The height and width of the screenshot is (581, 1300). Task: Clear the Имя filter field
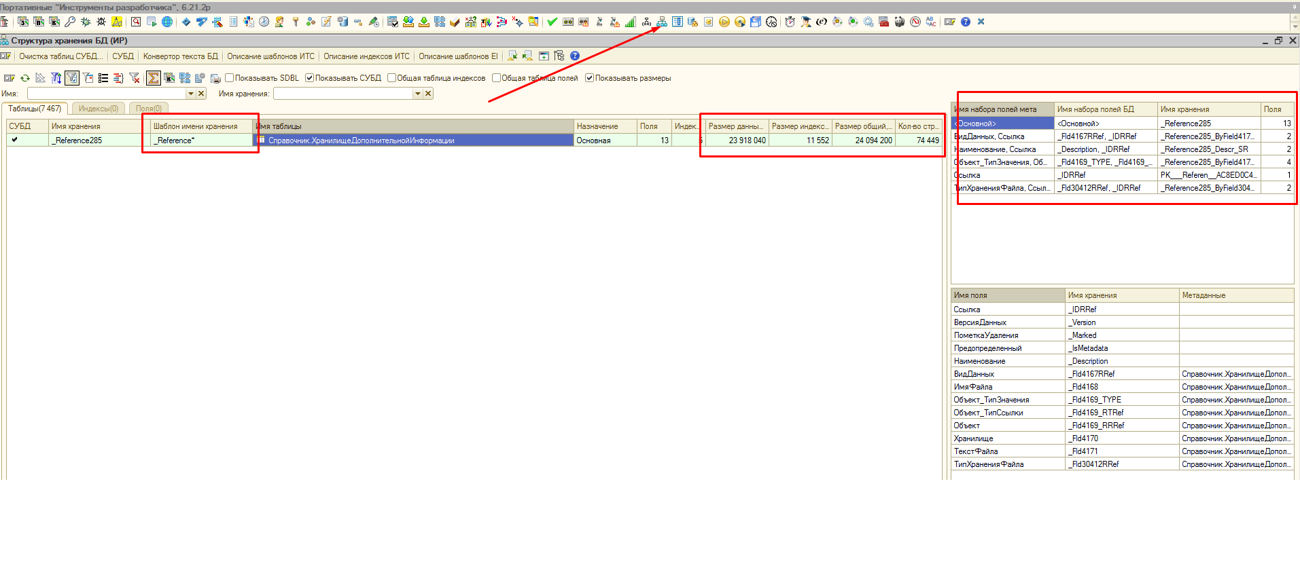[201, 94]
